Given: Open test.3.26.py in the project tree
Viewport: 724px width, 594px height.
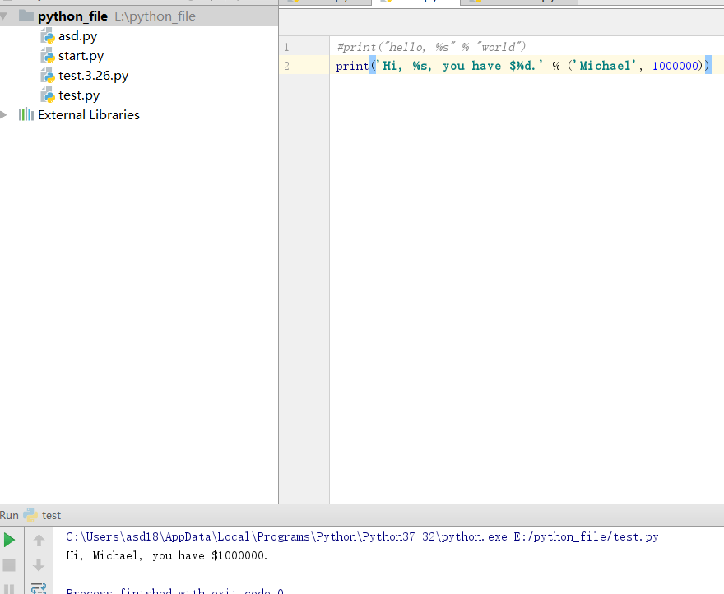Looking at the screenshot, I should coord(93,76).
